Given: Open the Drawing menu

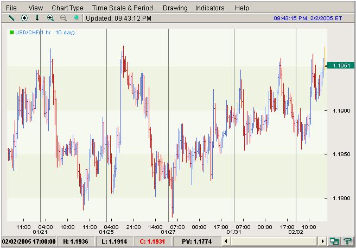Looking at the screenshot, I should pos(175,8).
